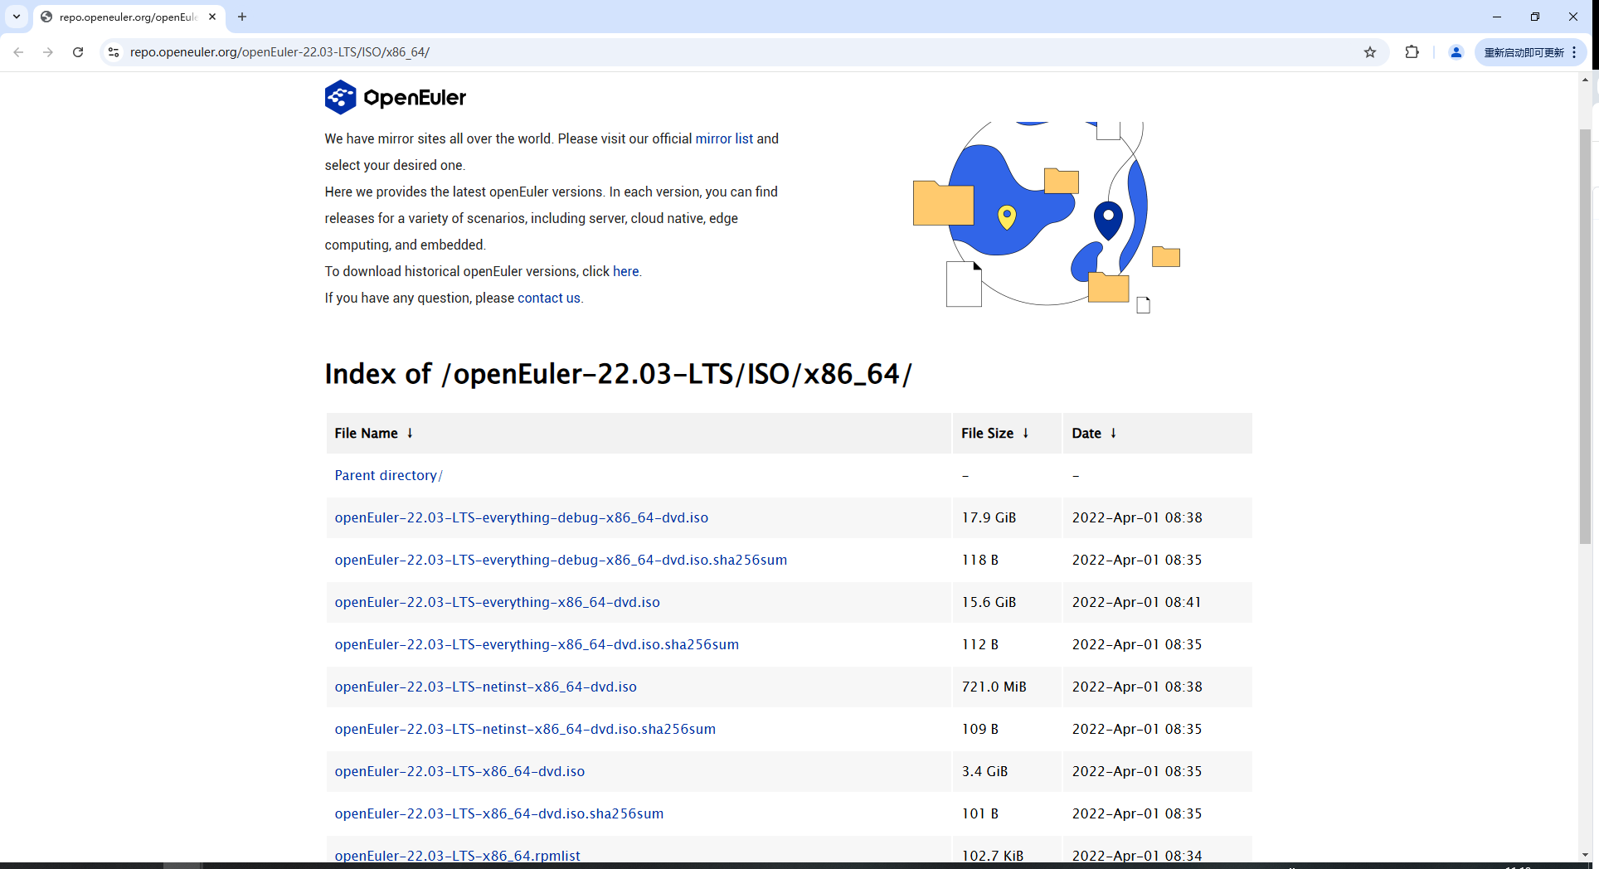Click the 'Index of /openEuler-22.03-LTS/ISO/x86_64/' heading
Viewport: 1599px width, 869px height.
(x=618, y=374)
